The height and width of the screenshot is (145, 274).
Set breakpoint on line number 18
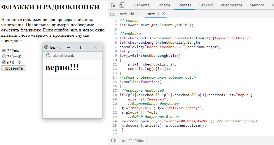(x=115, y=95)
